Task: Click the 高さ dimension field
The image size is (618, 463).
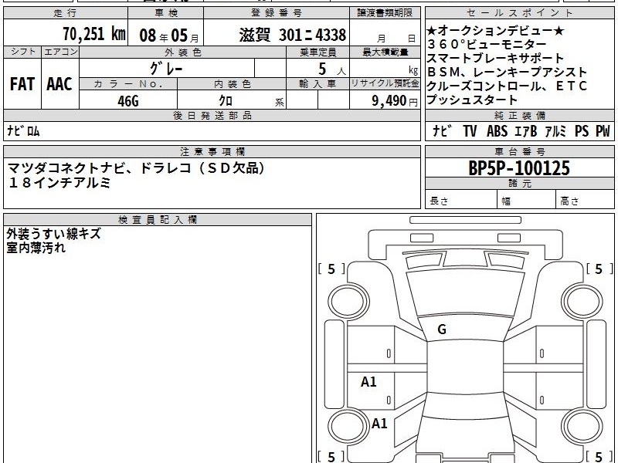Action: 586,199
